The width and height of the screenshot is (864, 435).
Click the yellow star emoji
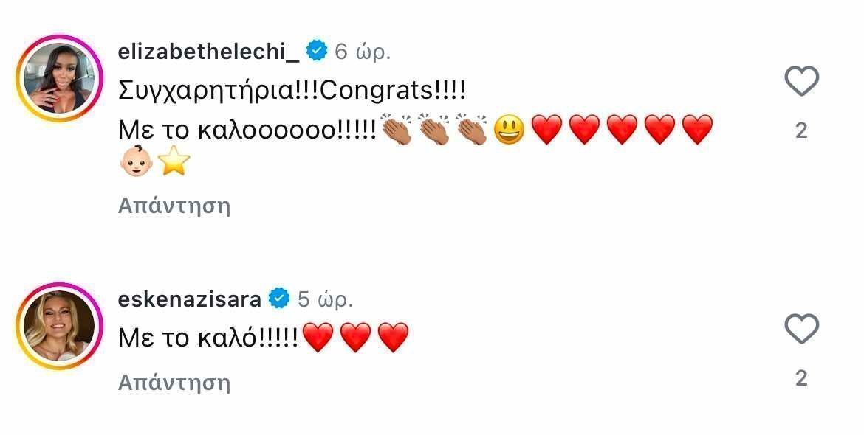174,162
